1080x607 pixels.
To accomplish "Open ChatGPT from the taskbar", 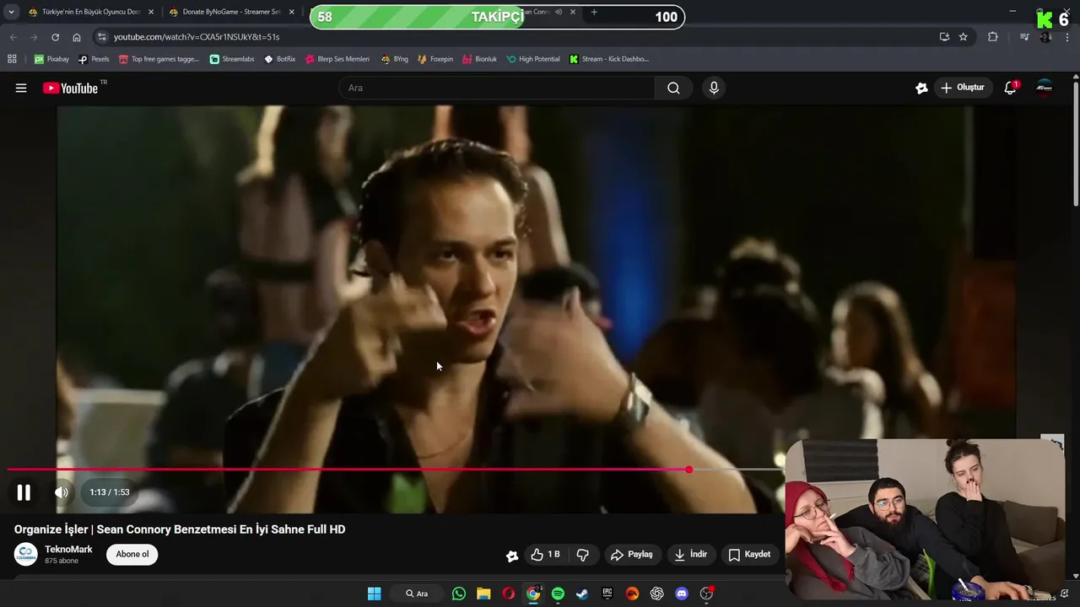I will pyautogui.click(x=657, y=594).
